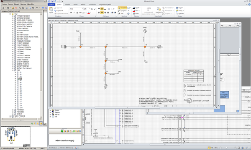
Task: Click the green cube icon in lower panel toolbar
Action: (62, 131)
